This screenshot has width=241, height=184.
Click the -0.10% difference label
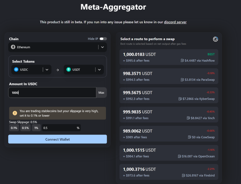click(x=211, y=73)
